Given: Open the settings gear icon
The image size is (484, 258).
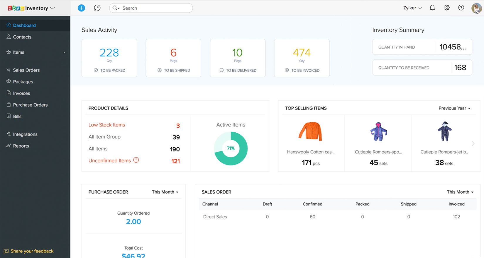Looking at the screenshot, I should pos(446,8).
